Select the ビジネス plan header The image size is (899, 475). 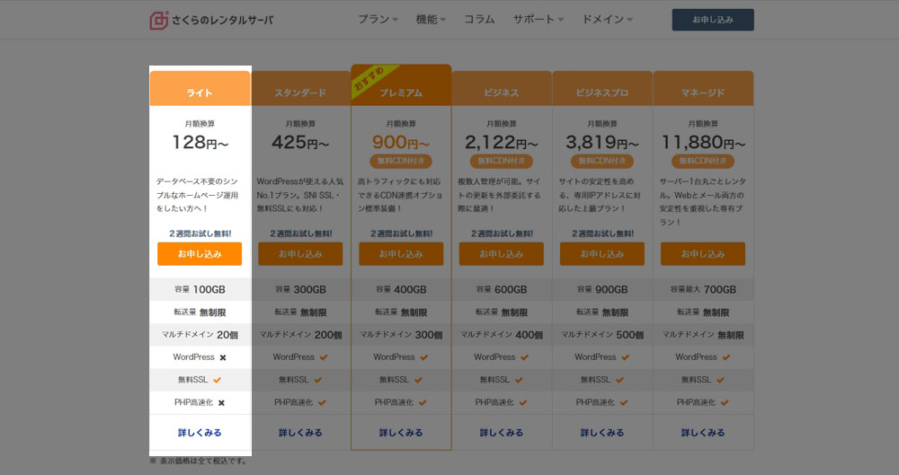click(502, 89)
